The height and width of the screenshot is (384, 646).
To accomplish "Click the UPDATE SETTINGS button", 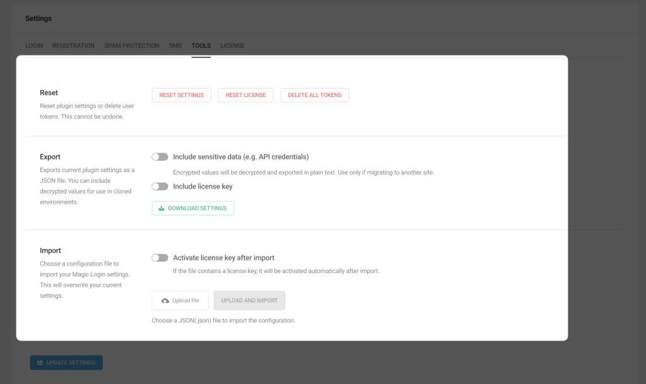I will pos(66,363).
